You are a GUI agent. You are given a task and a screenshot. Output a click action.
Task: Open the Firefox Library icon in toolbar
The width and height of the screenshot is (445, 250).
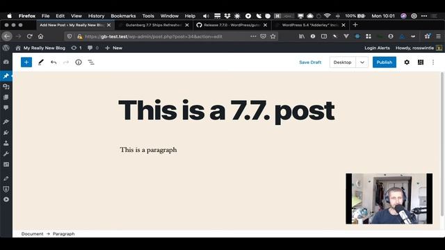301,36
